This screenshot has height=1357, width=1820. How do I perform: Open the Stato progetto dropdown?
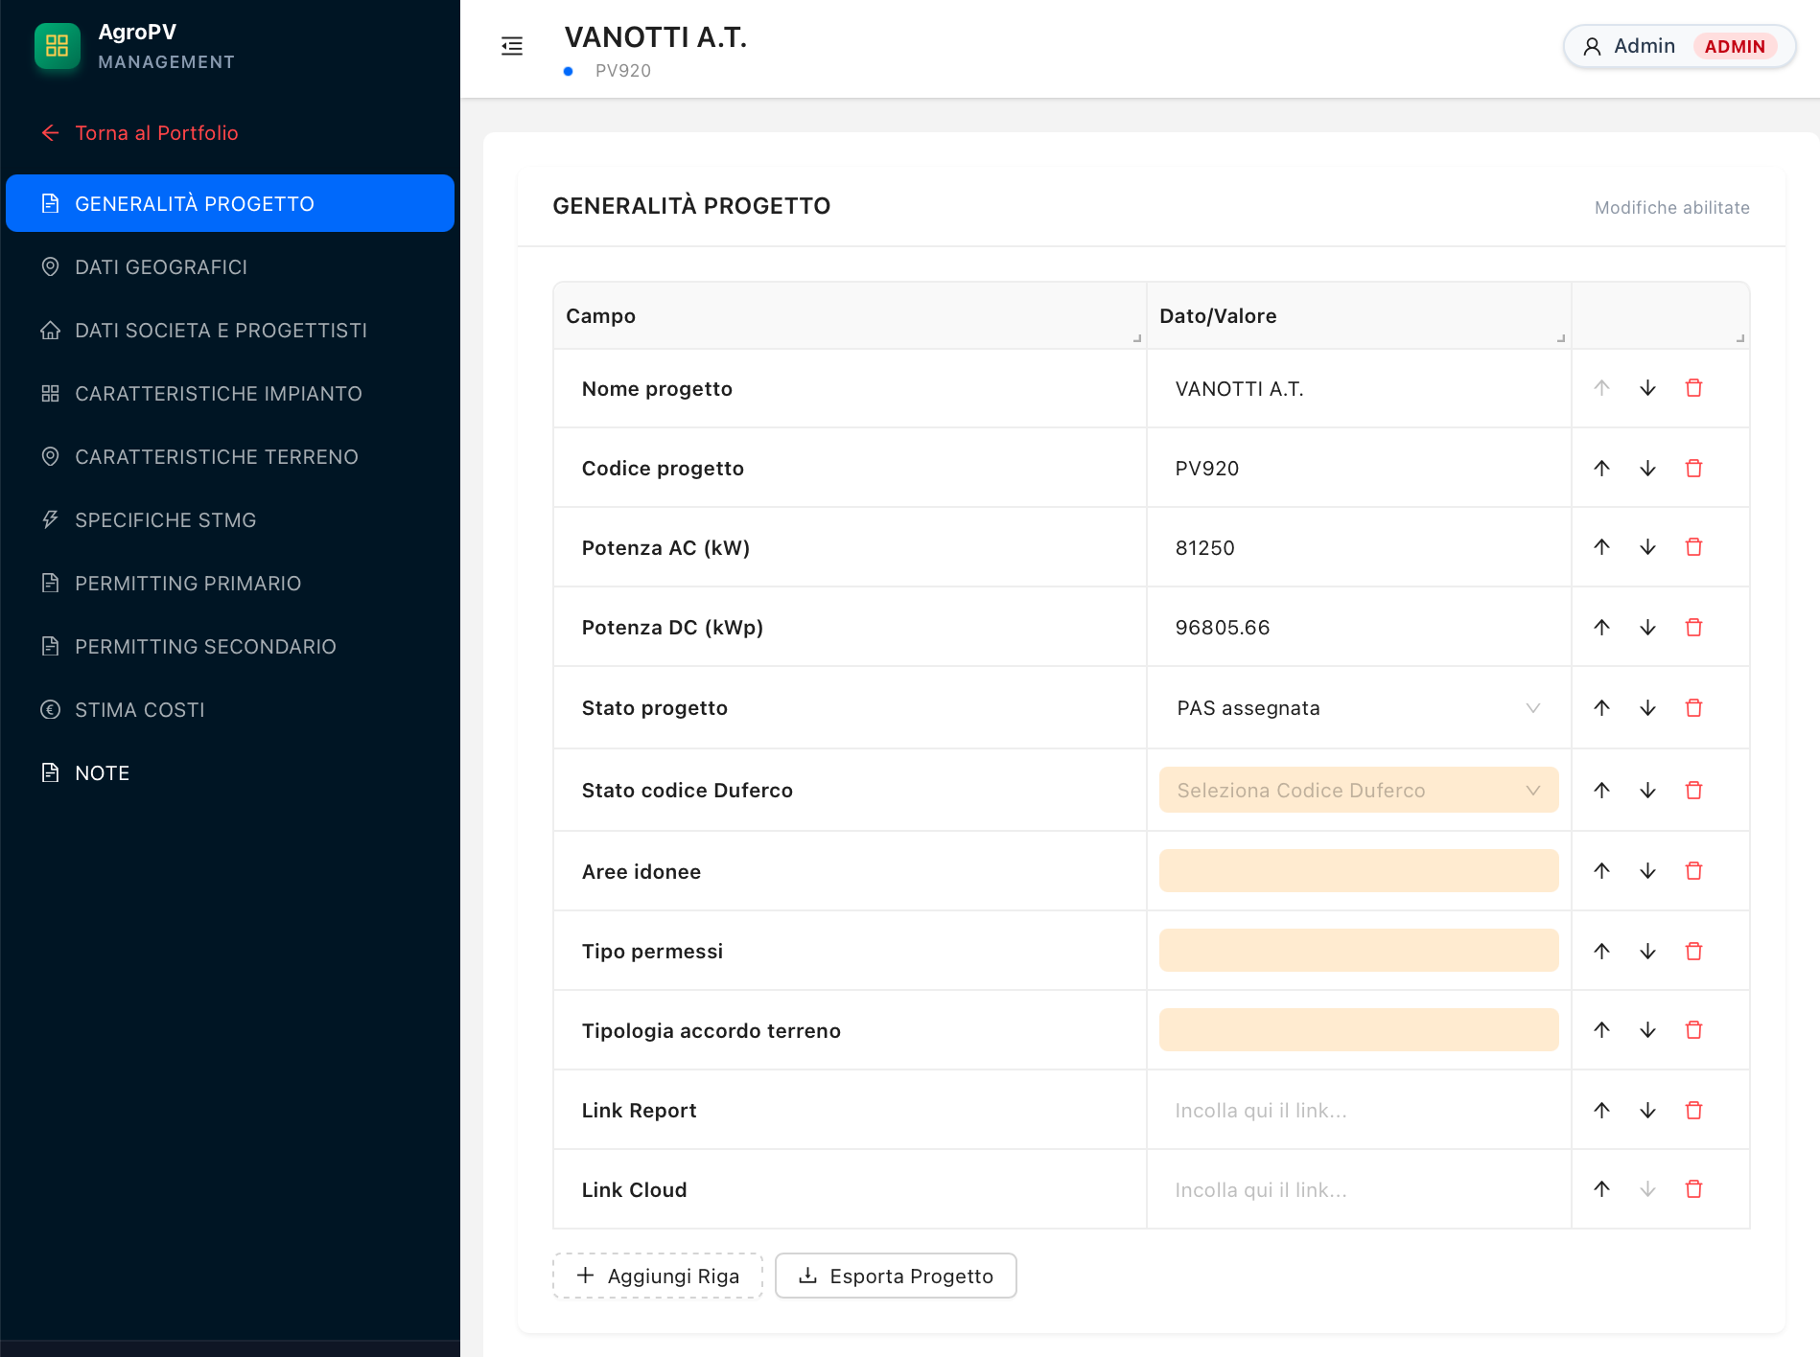(1359, 708)
